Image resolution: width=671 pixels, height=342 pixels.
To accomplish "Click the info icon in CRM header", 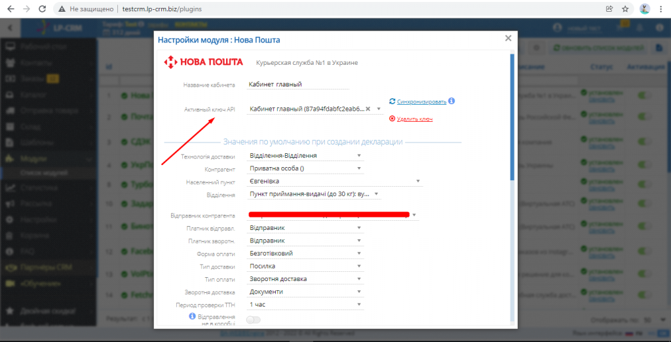I will tap(659, 28).
